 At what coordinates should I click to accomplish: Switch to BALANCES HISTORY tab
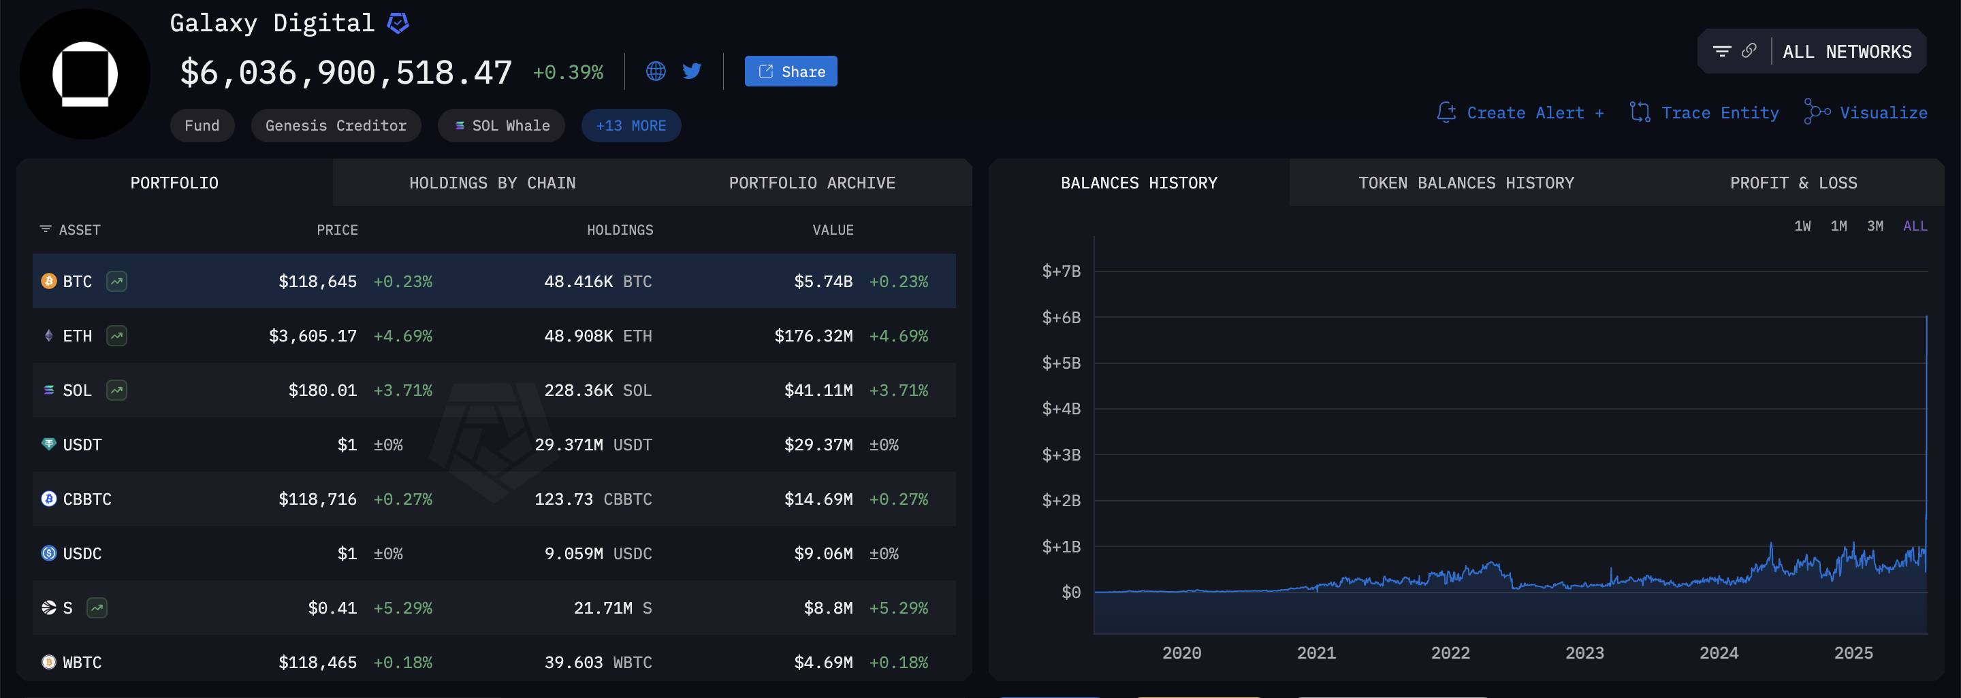point(1139,182)
